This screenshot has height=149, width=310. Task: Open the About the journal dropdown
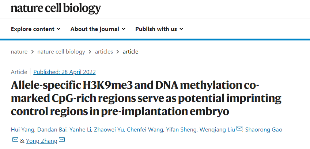(x=98, y=29)
